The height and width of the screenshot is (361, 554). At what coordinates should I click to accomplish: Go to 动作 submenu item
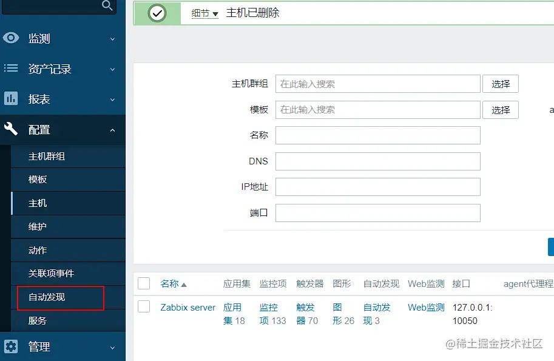point(68,250)
